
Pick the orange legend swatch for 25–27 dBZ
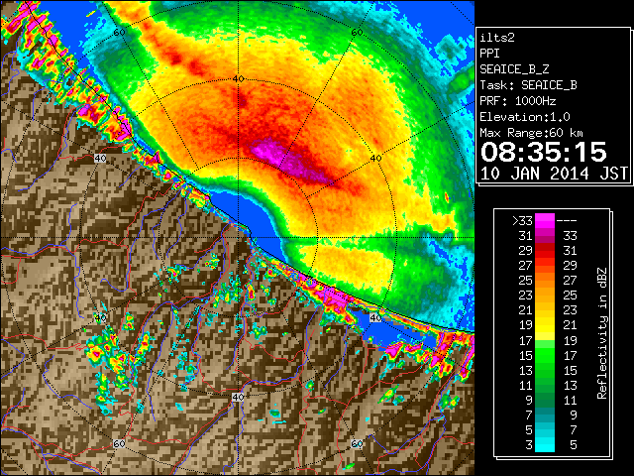click(545, 280)
